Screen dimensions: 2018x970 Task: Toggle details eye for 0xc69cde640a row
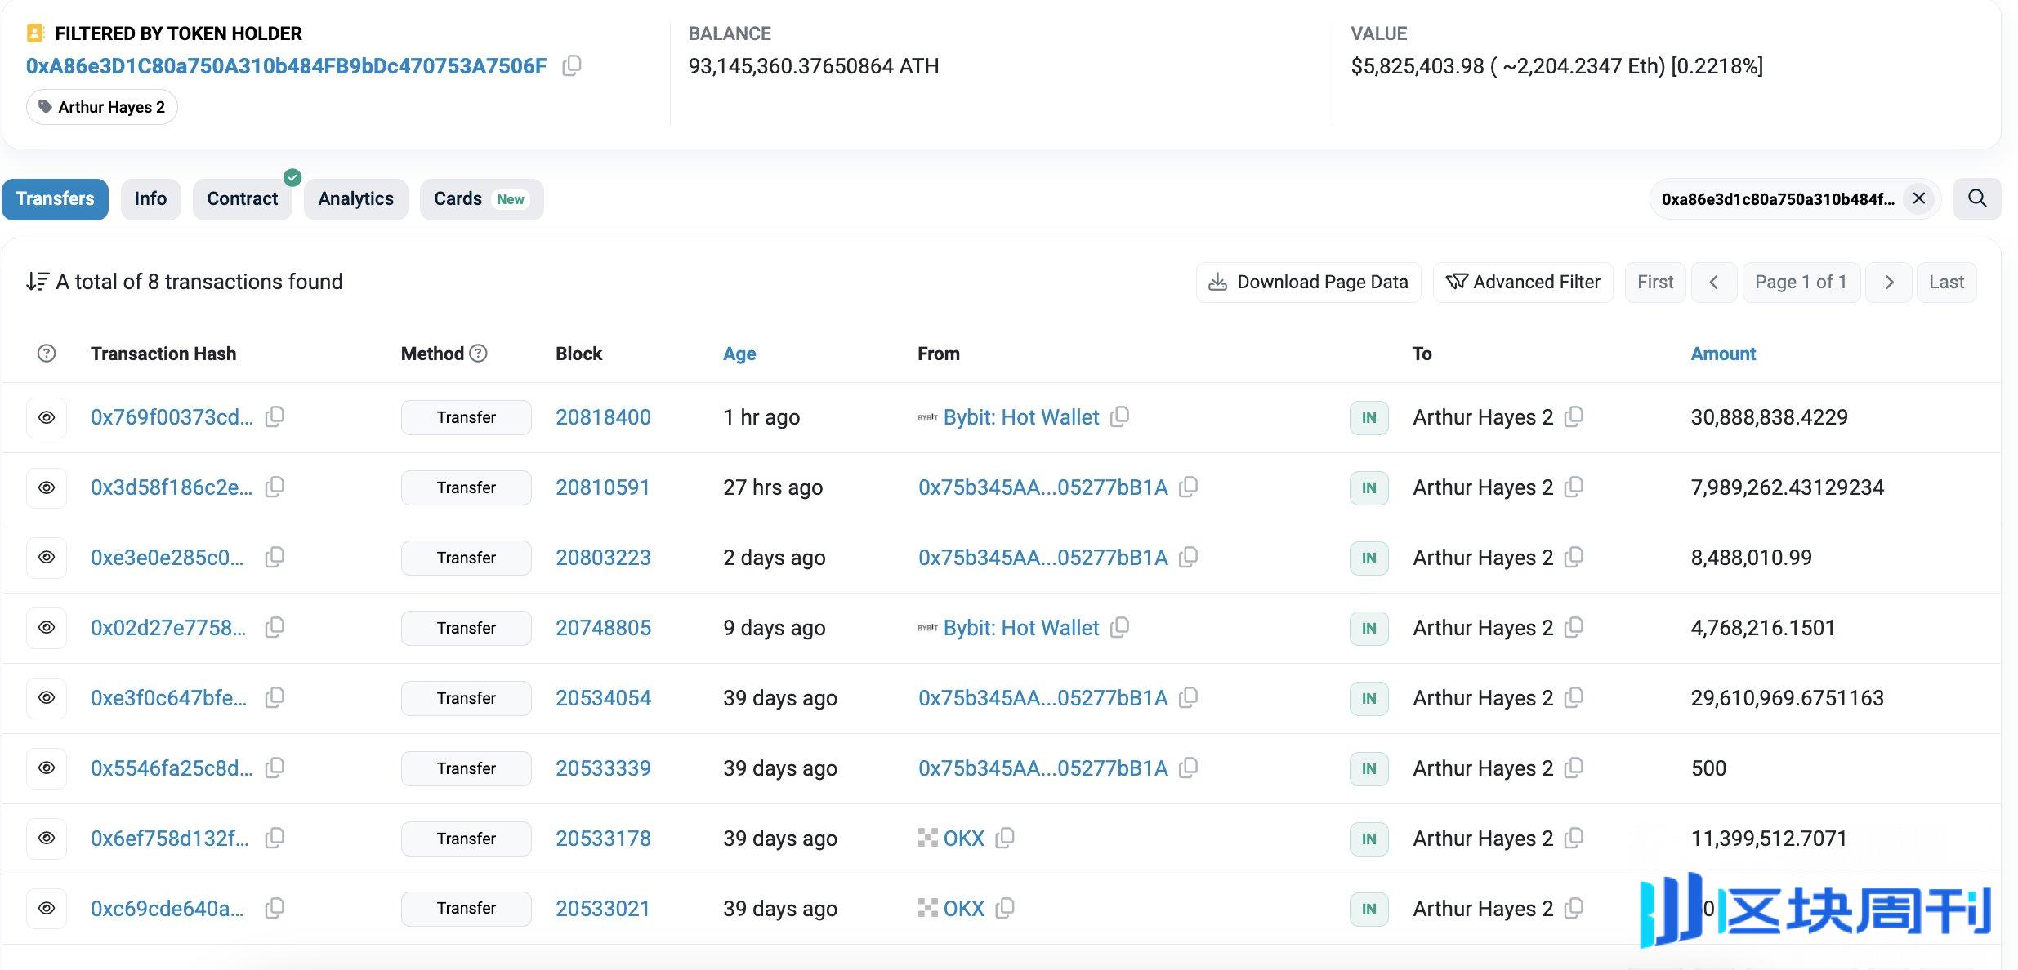pos(47,909)
